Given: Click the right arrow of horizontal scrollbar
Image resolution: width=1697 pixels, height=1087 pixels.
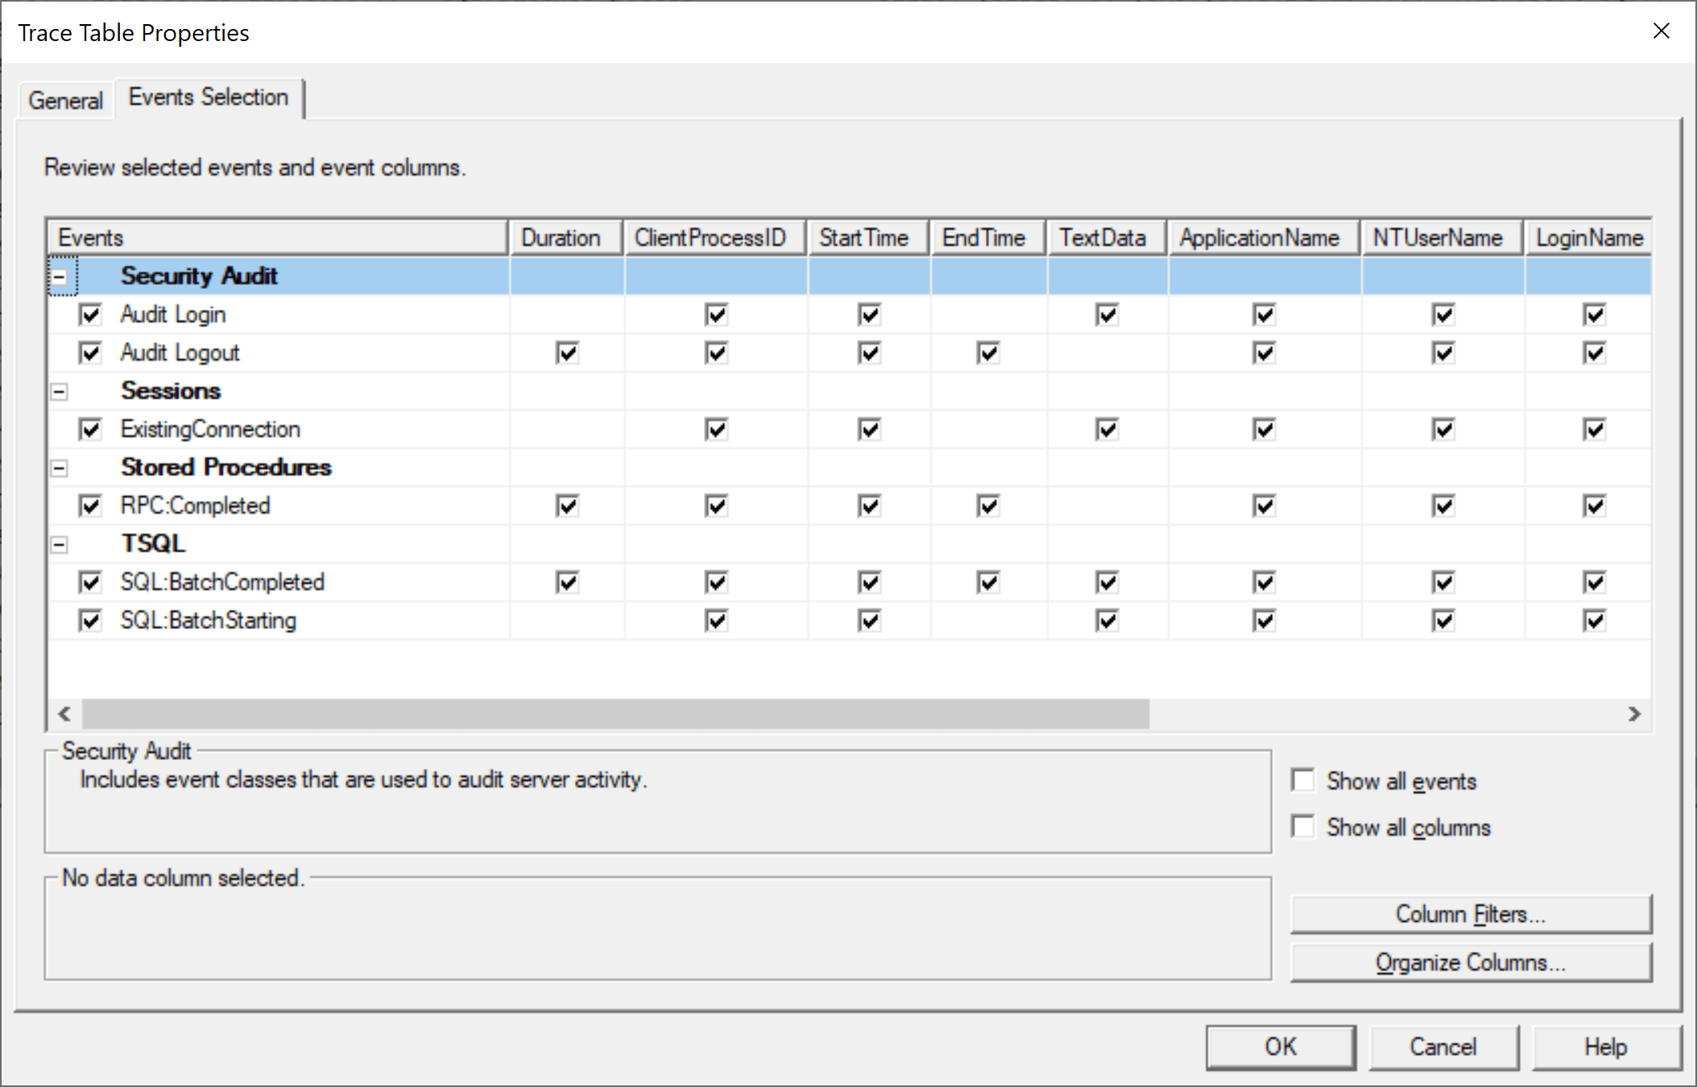Looking at the screenshot, I should click(1635, 714).
